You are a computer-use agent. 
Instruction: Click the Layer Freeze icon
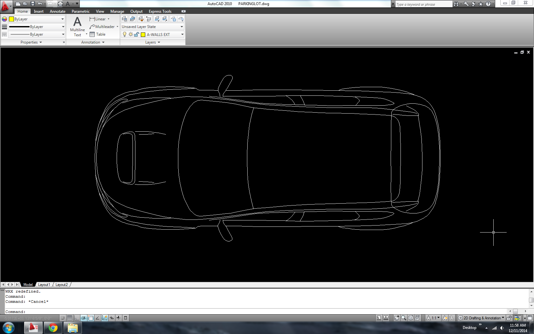tap(173, 19)
